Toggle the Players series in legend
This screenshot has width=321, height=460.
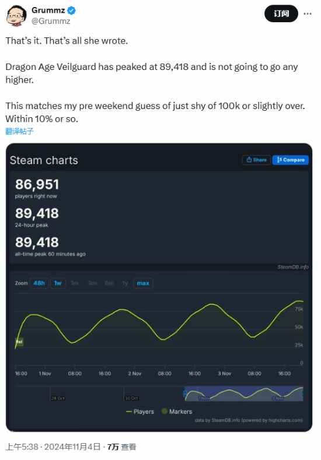[140, 412]
